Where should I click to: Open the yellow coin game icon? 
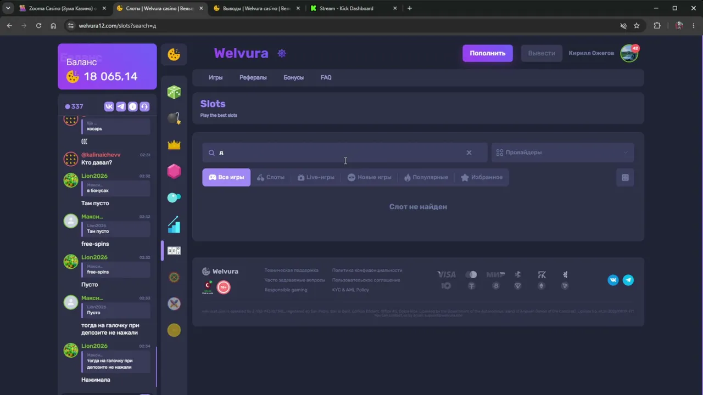[x=174, y=330]
